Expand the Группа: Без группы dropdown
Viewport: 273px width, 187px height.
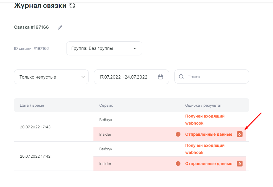(x=104, y=48)
